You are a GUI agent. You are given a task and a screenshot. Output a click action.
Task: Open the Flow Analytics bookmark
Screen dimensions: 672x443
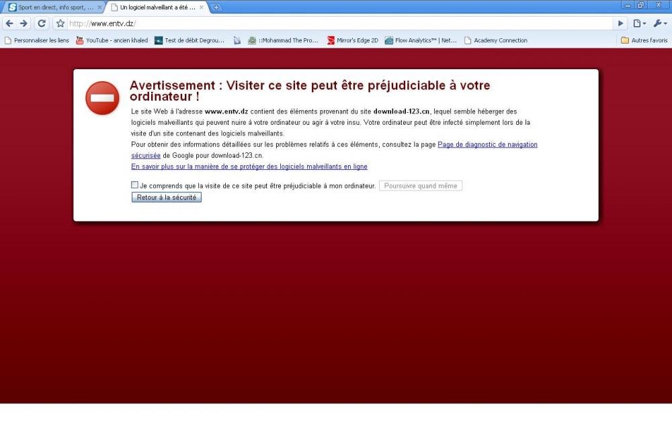click(421, 40)
